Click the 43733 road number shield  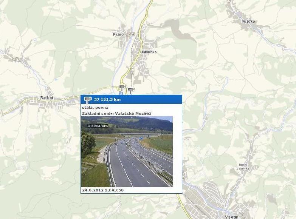(x=17, y=59)
